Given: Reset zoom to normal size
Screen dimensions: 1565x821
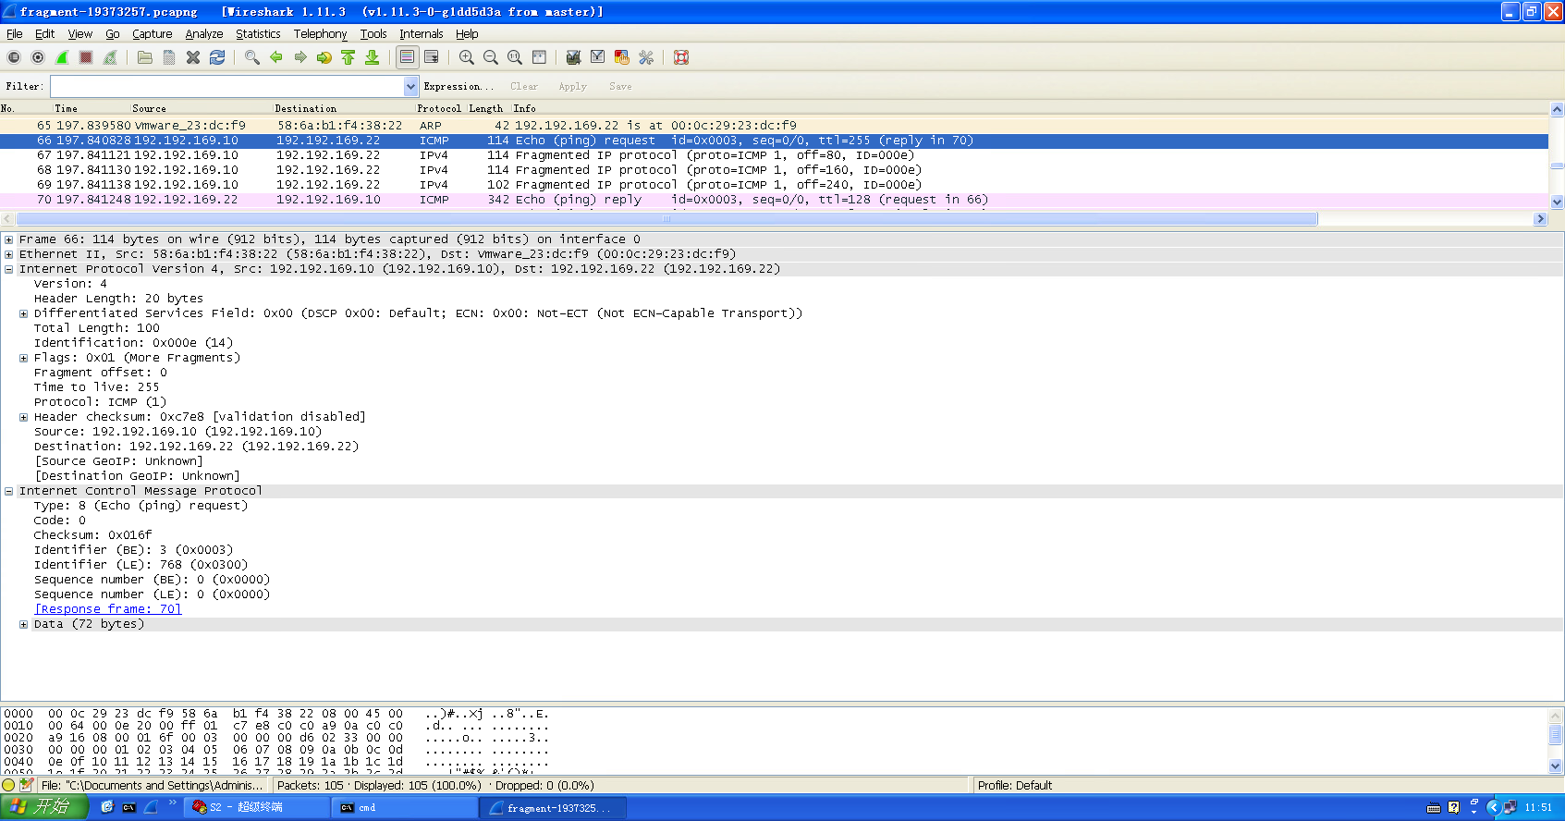Looking at the screenshot, I should pos(515,57).
